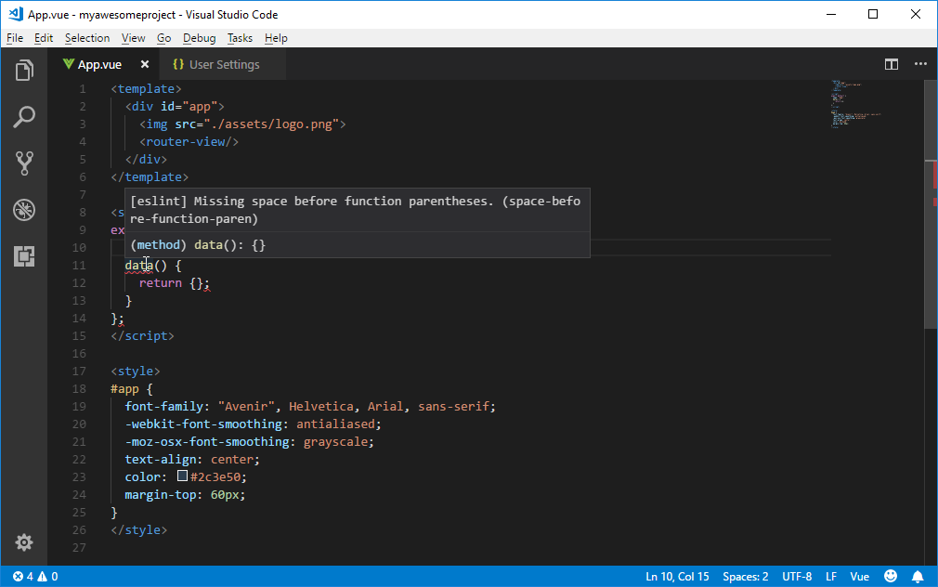Close the Visual Studio Code window
This screenshot has height=587, width=938.
tap(916, 14)
